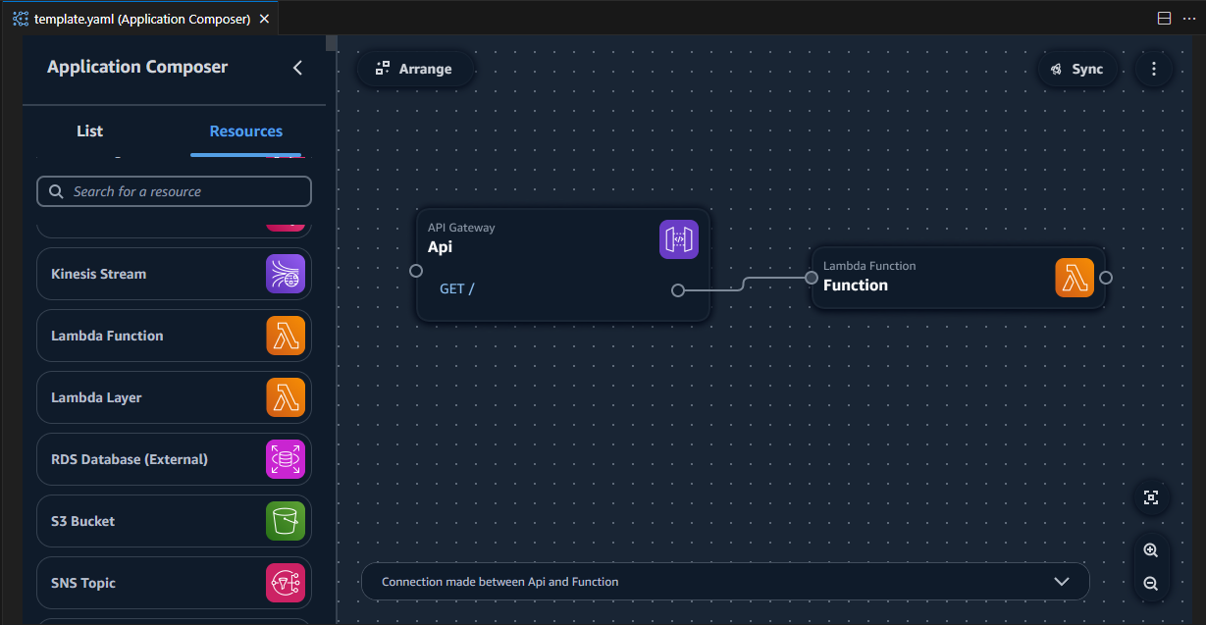Click the Api node title
This screenshot has width=1206, height=625.
tap(440, 247)
